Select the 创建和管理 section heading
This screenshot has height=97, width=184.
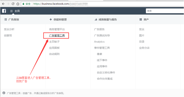(x=60, y=20)
